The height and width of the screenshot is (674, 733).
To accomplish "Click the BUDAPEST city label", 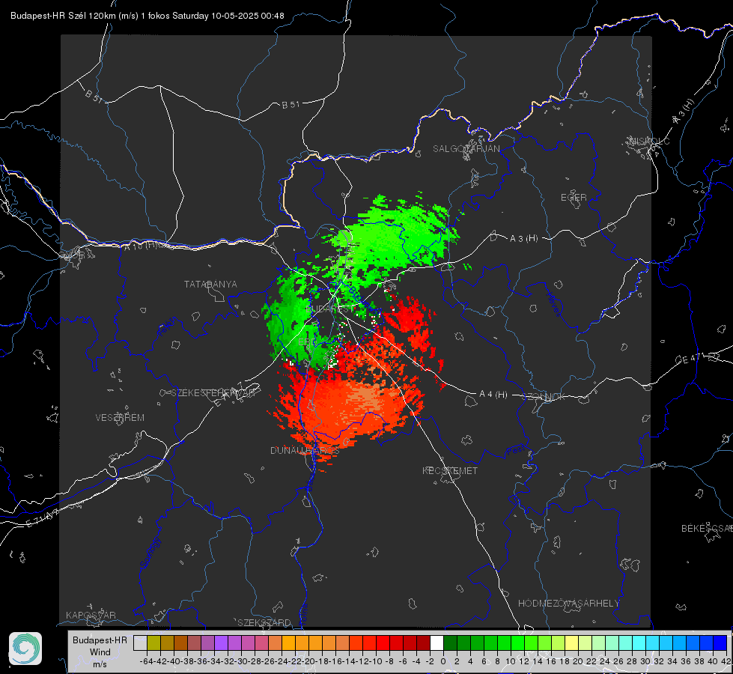I will (330, 309).
